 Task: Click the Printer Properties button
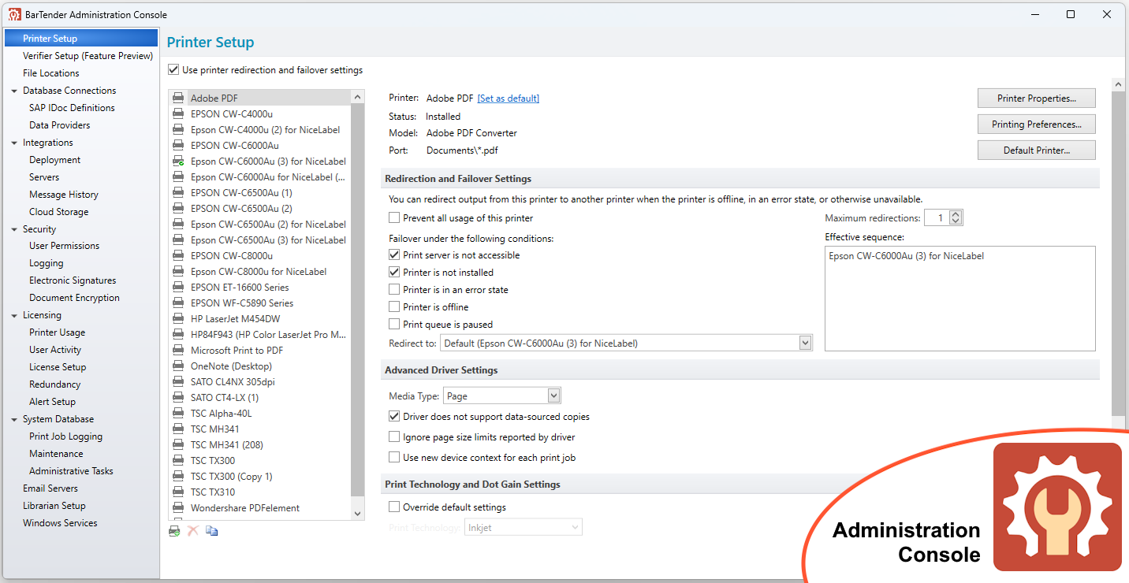(1037, 98)
